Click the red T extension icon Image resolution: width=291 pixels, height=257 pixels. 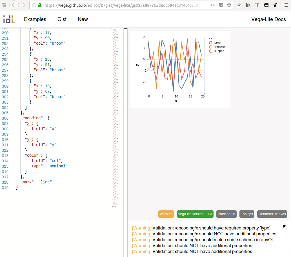point(257,5)
